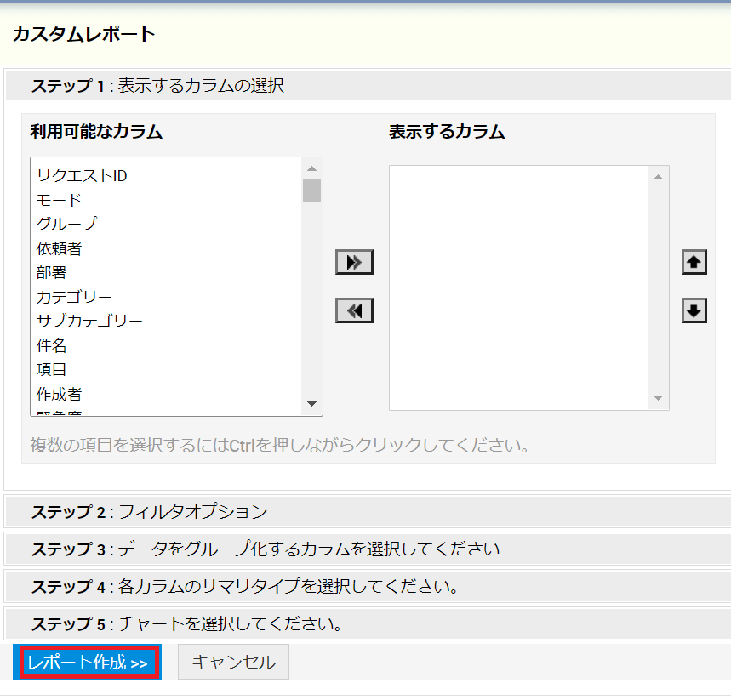Screen dimensions: 731x700
Task: Expand ステップ 3 grouping column section
Action: (265, 549)
